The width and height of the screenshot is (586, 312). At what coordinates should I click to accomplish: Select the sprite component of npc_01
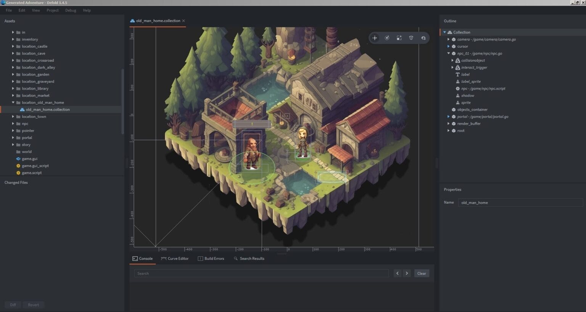[465, 102]
